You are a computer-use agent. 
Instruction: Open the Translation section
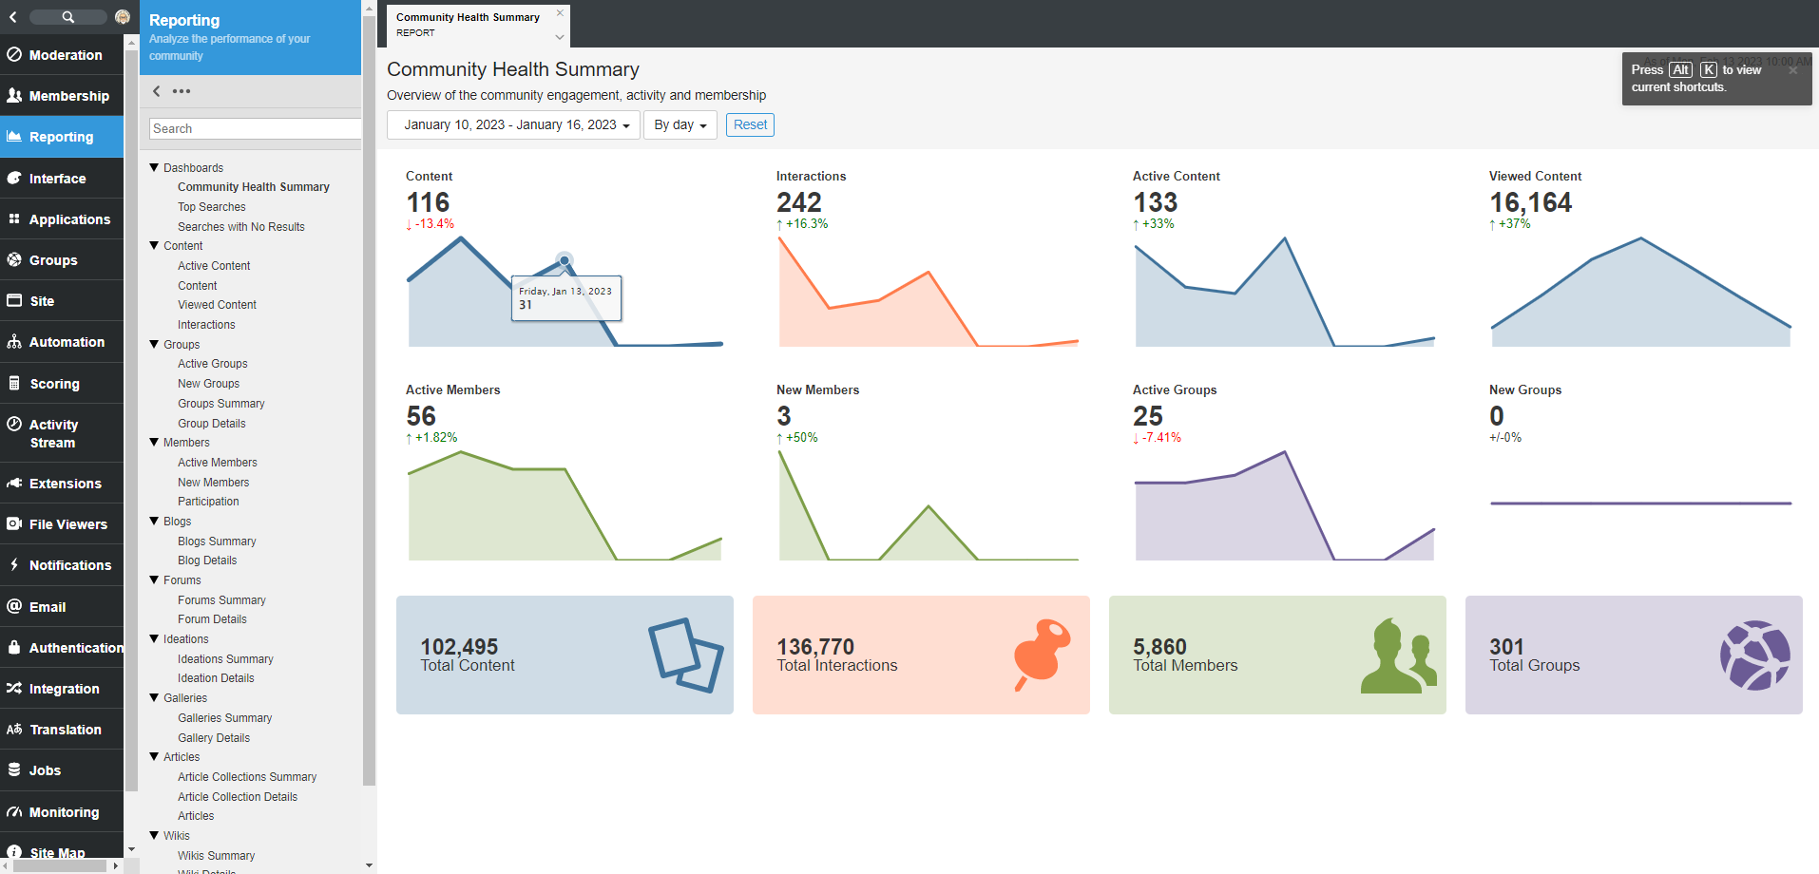(62, 730)
